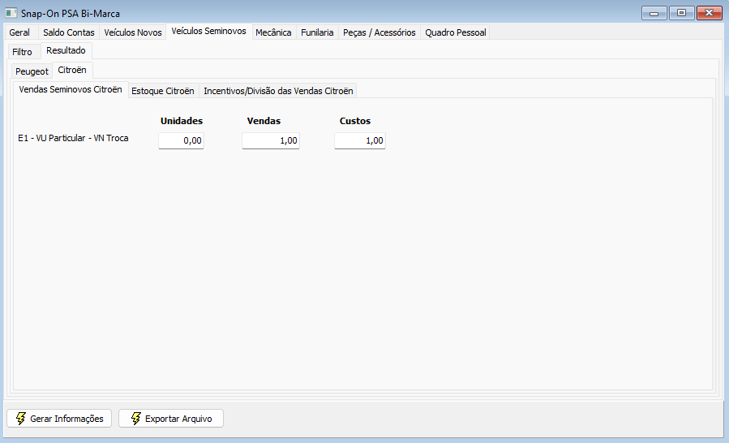Click the E1 - VU Particular - VN Troca label
This screenshot has height=443, width=729.
[73, 138]
